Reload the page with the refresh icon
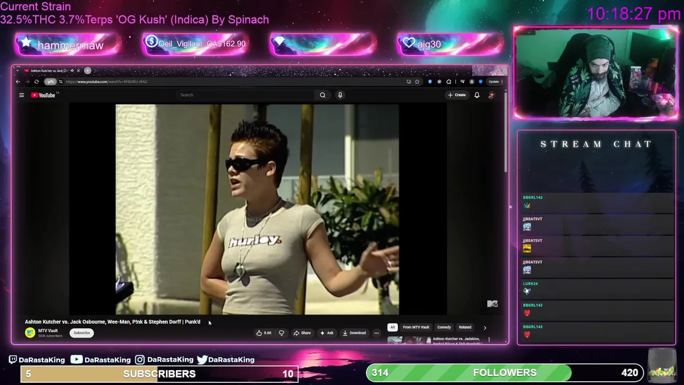 [x=36, y=82]
